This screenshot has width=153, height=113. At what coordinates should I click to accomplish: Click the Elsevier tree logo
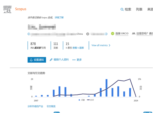[x=7, y=9]
